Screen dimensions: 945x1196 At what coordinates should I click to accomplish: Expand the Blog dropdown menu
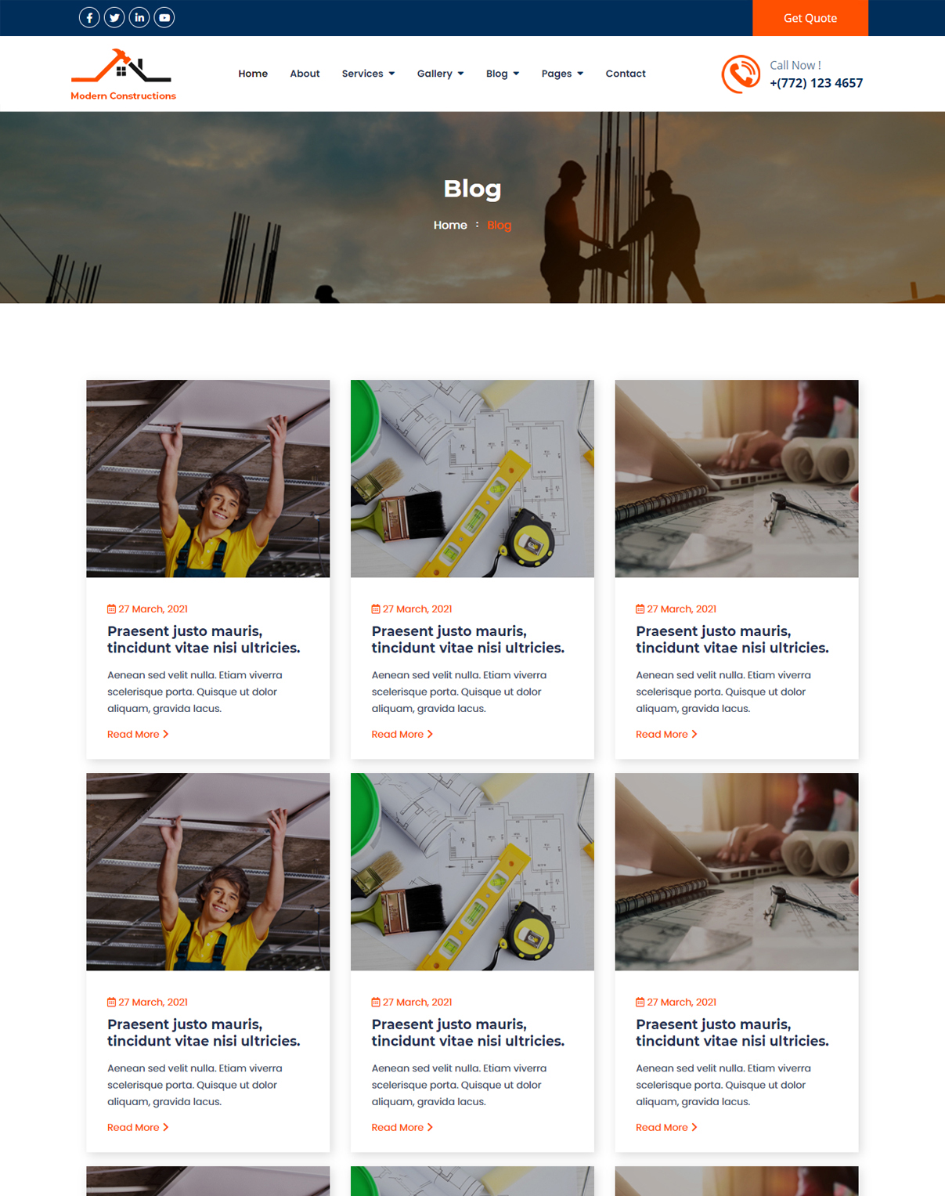pos(503,74)
